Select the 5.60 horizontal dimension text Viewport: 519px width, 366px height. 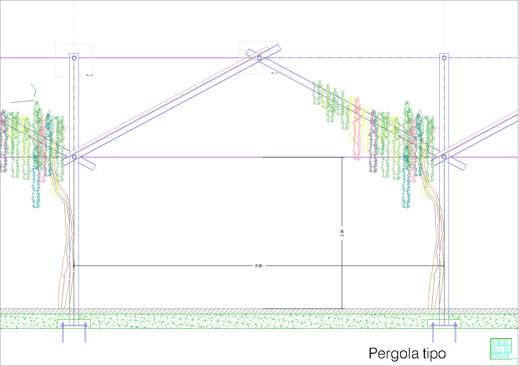[259, 266]
